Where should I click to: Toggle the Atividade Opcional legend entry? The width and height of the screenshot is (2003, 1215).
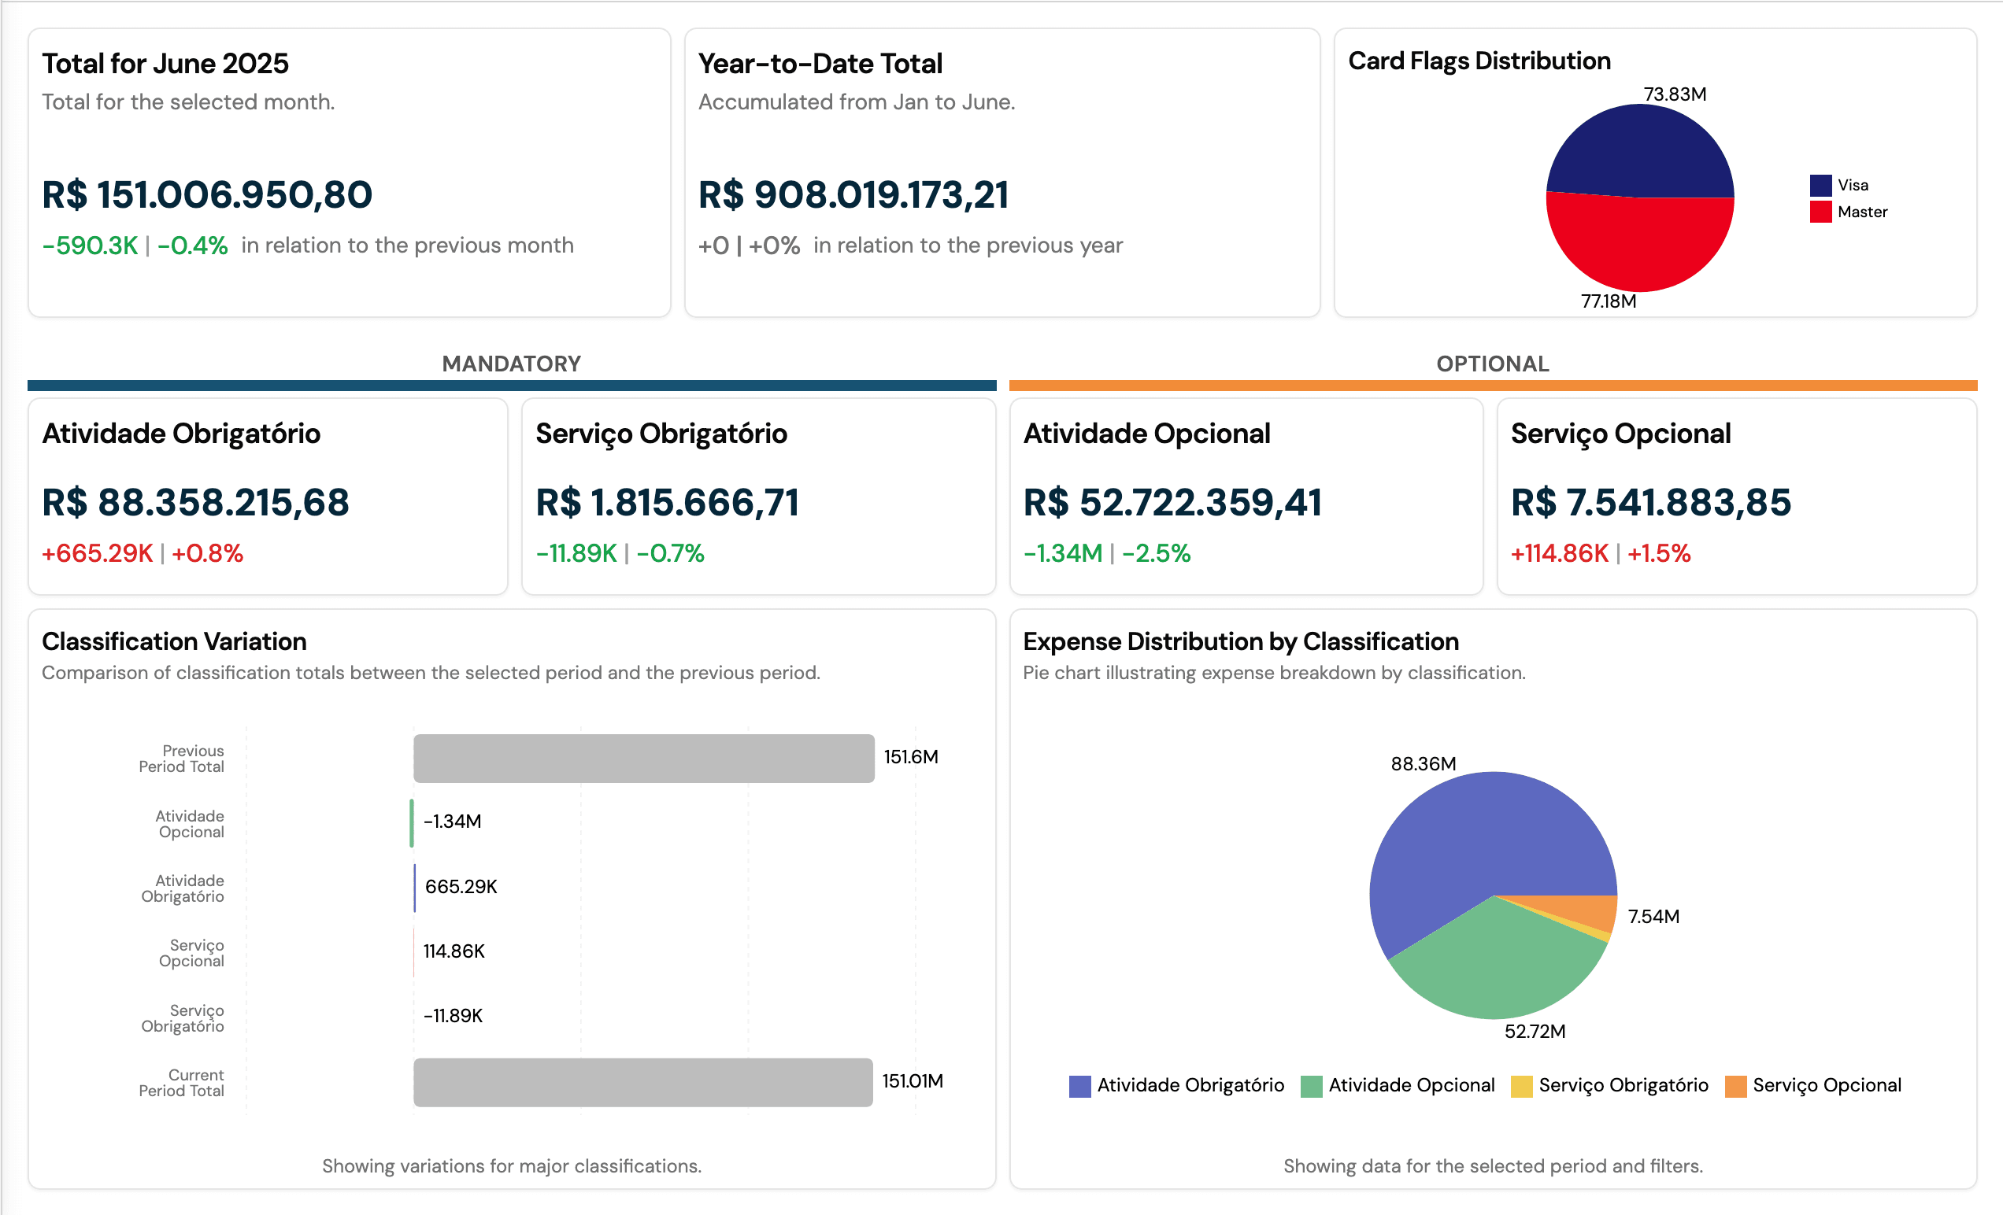1398,1085
